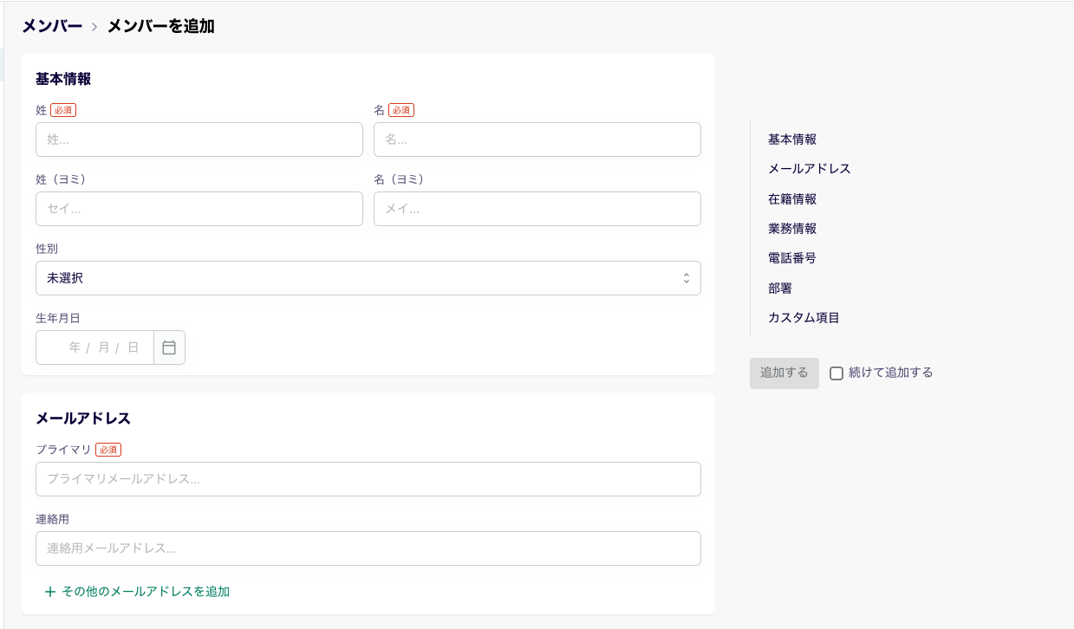Click the plus icon to add other email
1074x629 pixels.
coord(50,592)
